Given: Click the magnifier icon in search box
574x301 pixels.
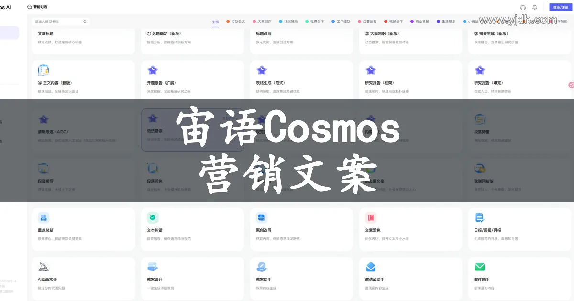Looking at the screenshot, I should coord(85,21).
